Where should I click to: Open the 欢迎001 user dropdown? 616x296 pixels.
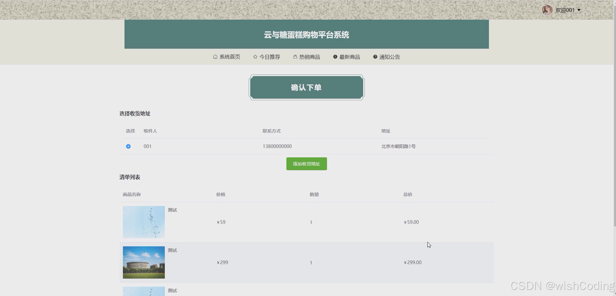click(568, 10)
